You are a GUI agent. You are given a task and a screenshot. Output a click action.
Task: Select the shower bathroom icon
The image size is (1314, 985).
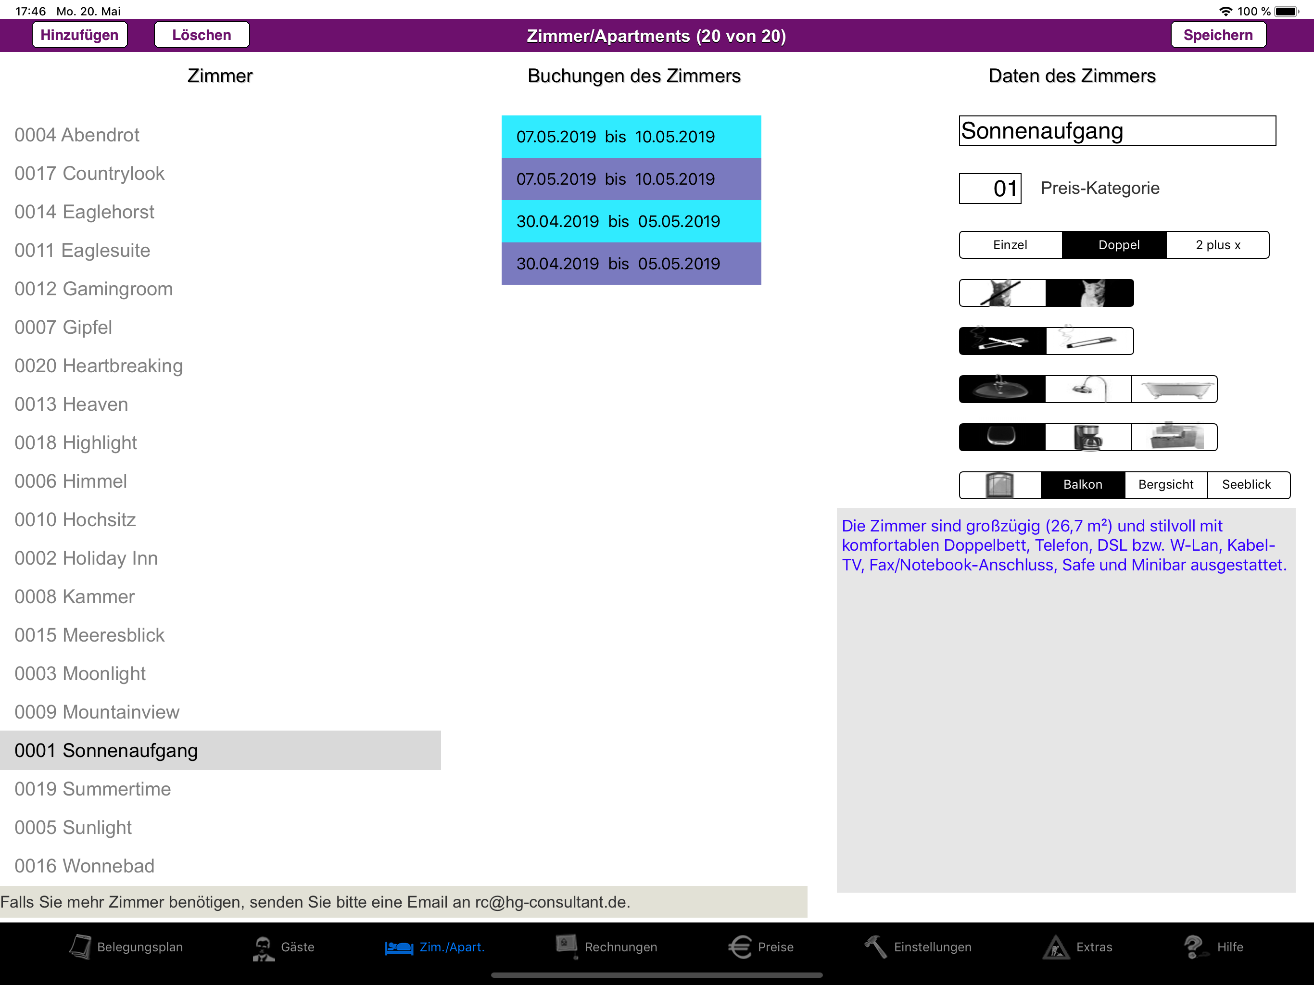point(1088,389)
